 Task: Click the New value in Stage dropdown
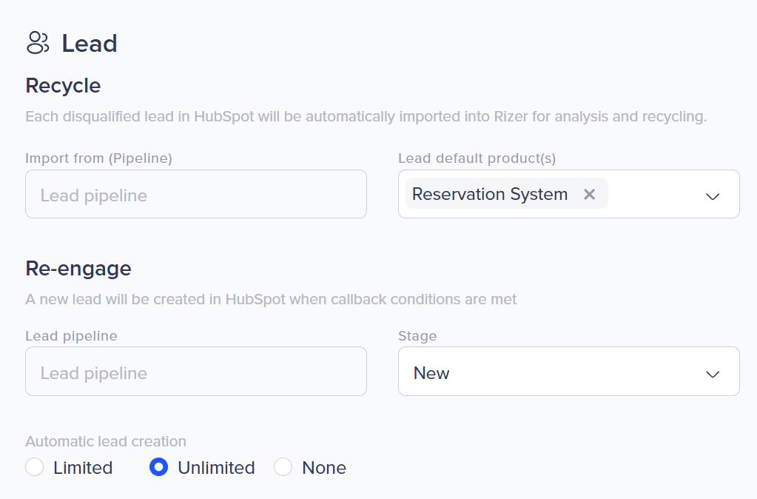[x=431, y=373]
